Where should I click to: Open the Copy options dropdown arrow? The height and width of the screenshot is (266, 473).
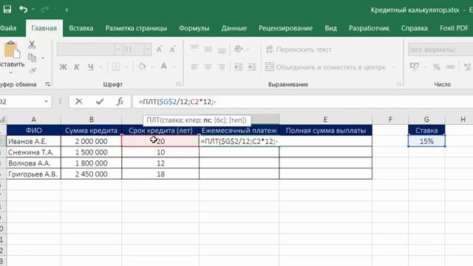coord(43,58)
